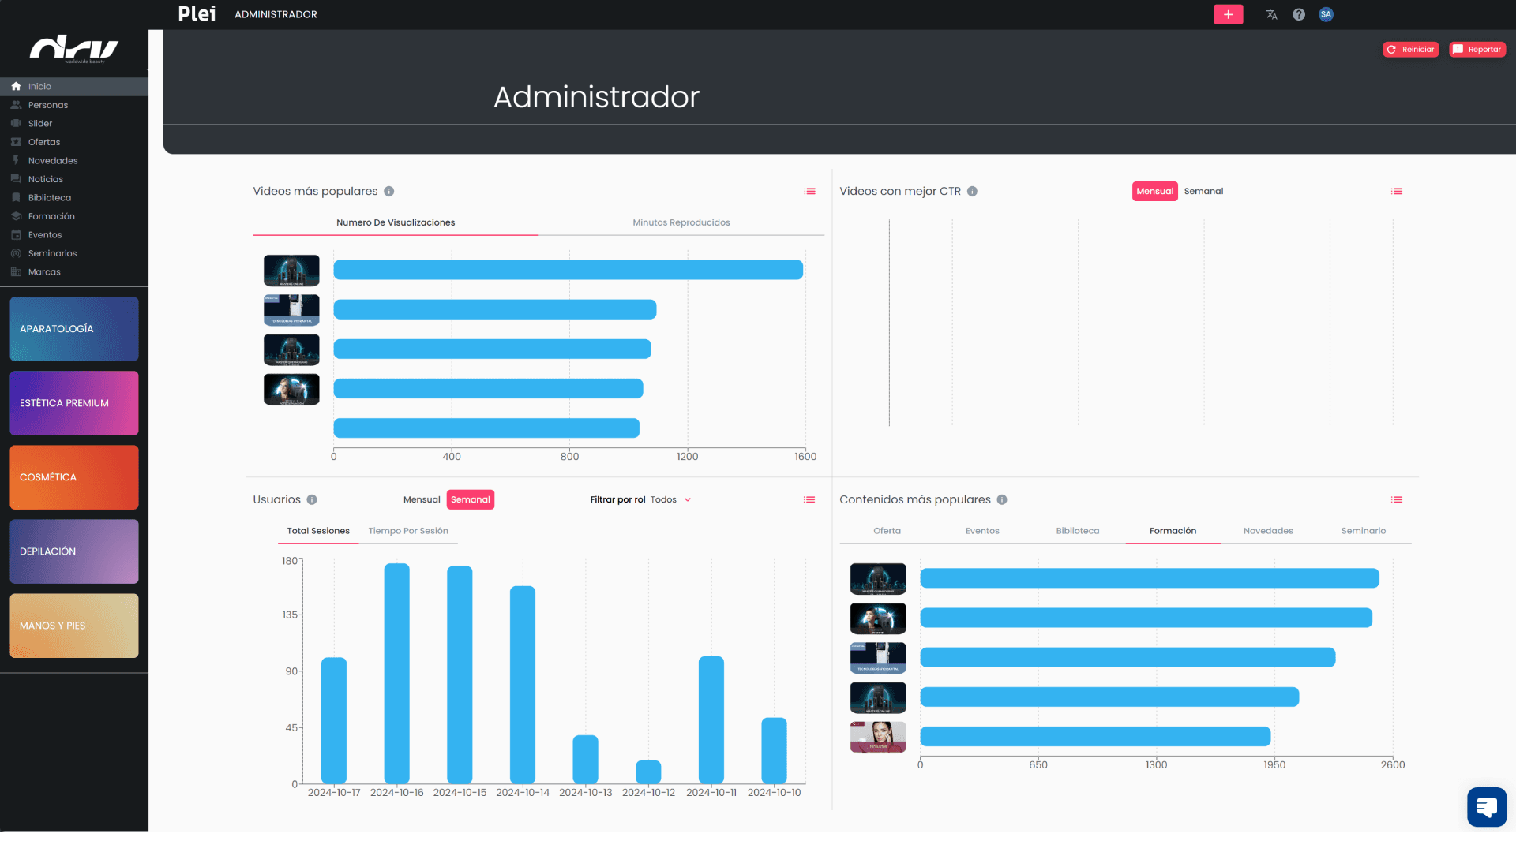Expand the Filtrar por rol Todos dropdown
The width and height of the screenshot is (1516, 852).
tap(670, 499)
